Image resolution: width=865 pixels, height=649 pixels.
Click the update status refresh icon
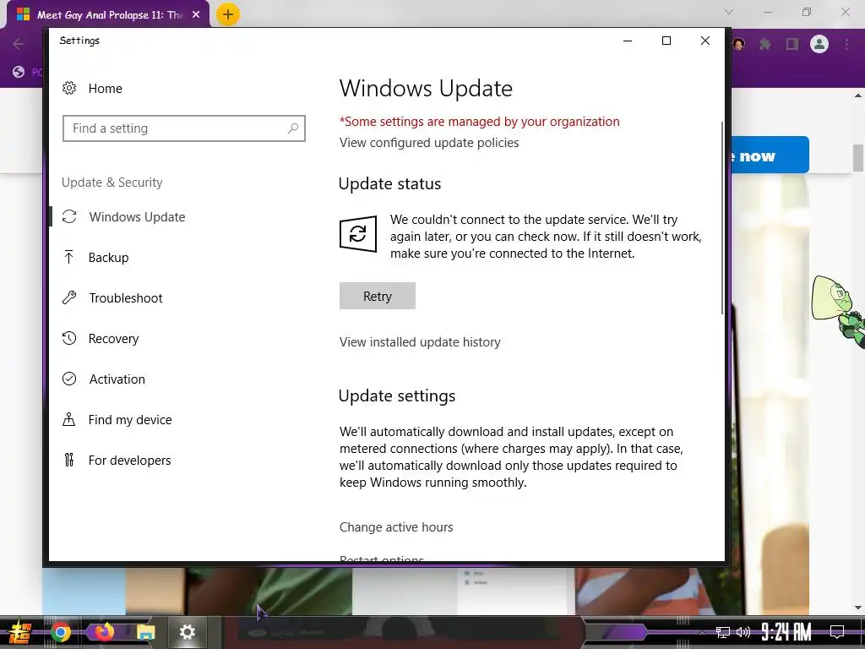click(x=358, y=234)
